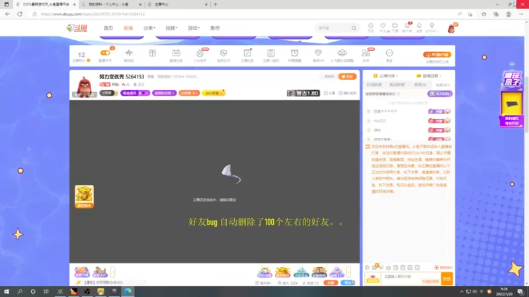Click the share icon beside video title
This screenshot has width=529, height=297.
point(329,93)
